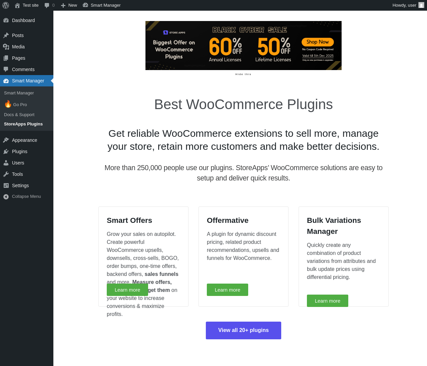Screen dimensions: 427x366
Task: Click the StoreApps logo in the banner
Action: (174, 32)
